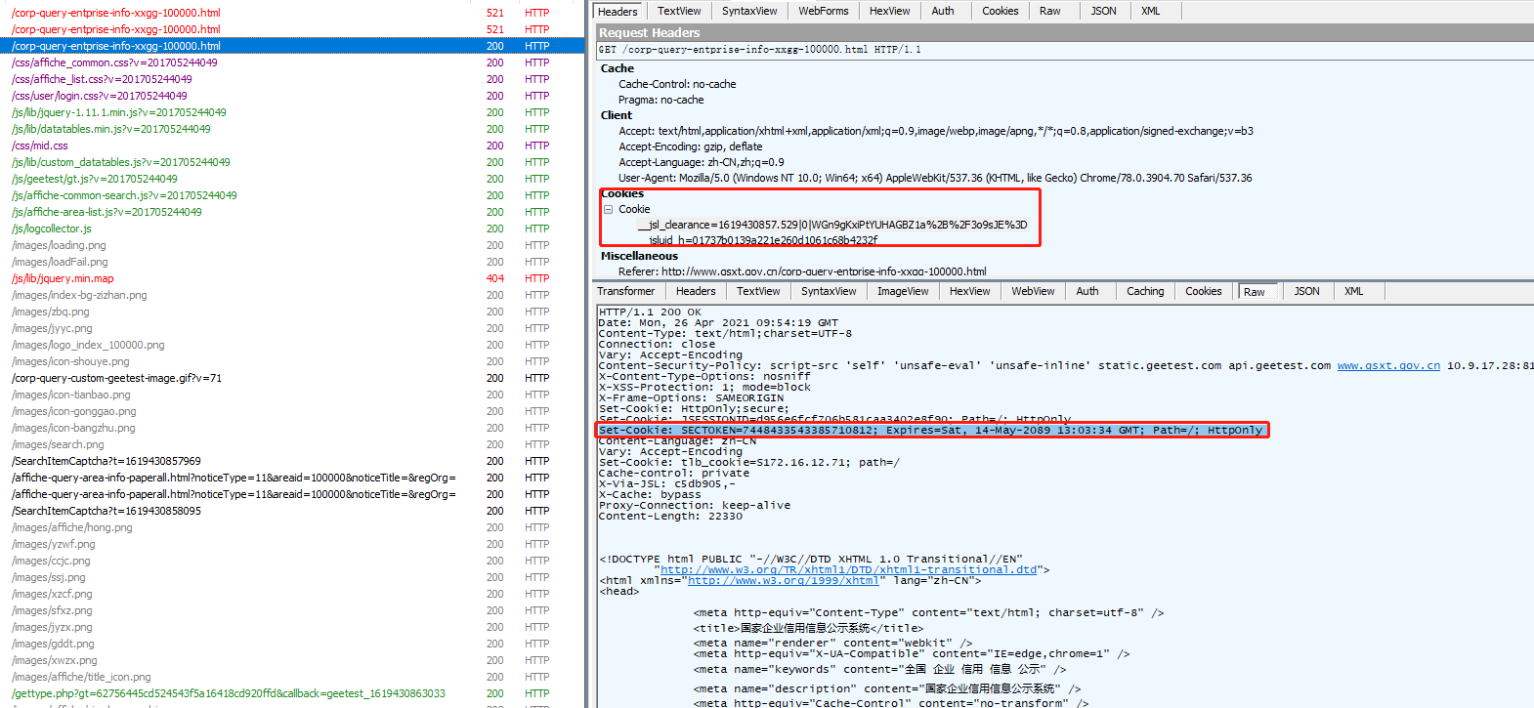Open the request JSON tab
The image size is (1534, 708).
1103,11
